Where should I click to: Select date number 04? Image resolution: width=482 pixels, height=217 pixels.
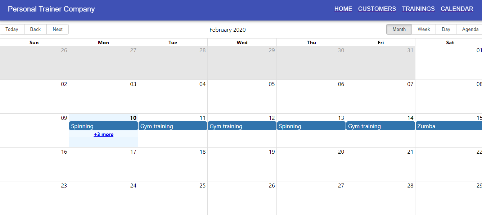[x=203, y=84]
